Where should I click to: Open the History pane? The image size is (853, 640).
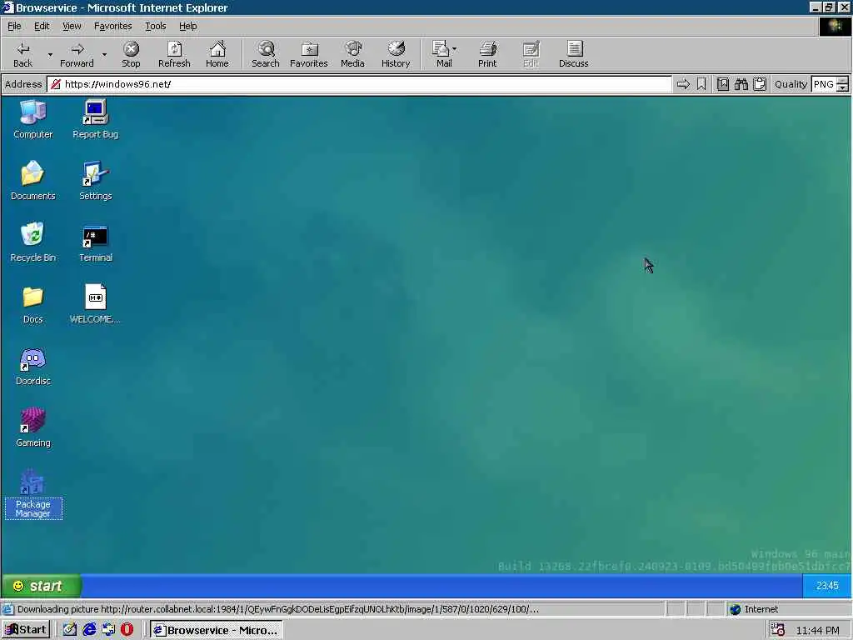tap(396, 54)
